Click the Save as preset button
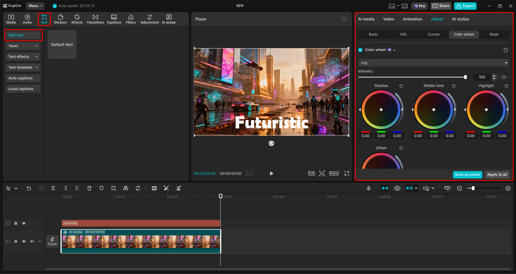This screenshot has width=516, height=274. (x=467, y=174)
